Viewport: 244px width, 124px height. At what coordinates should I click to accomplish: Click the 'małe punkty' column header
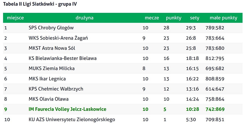coord(223,18)
